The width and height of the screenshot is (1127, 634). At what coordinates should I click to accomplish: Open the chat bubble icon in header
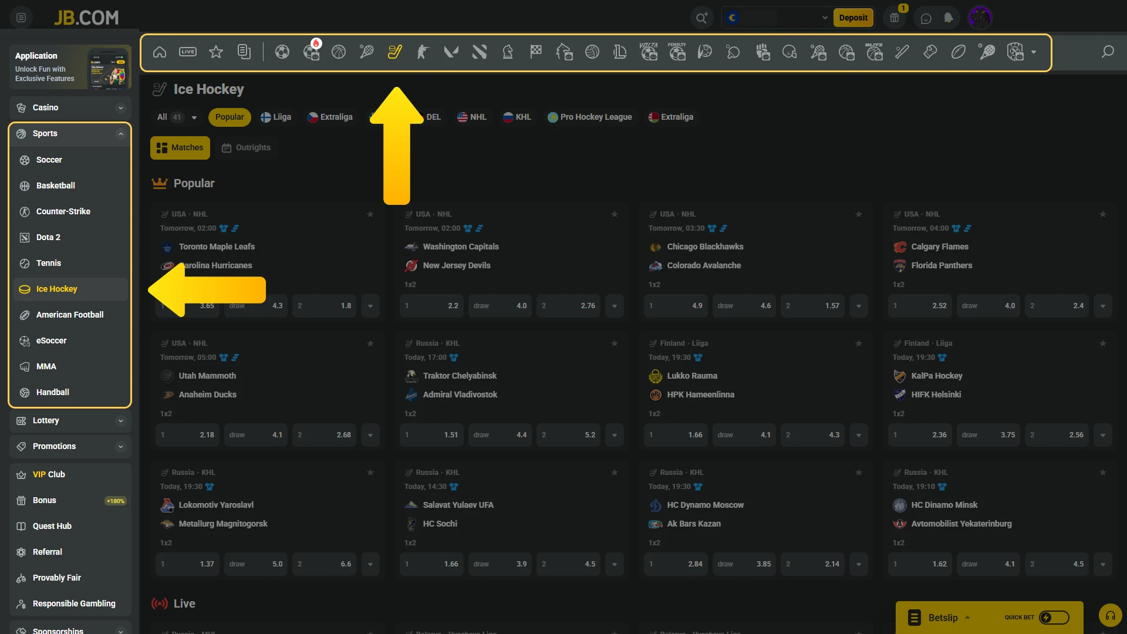(926, 18)
